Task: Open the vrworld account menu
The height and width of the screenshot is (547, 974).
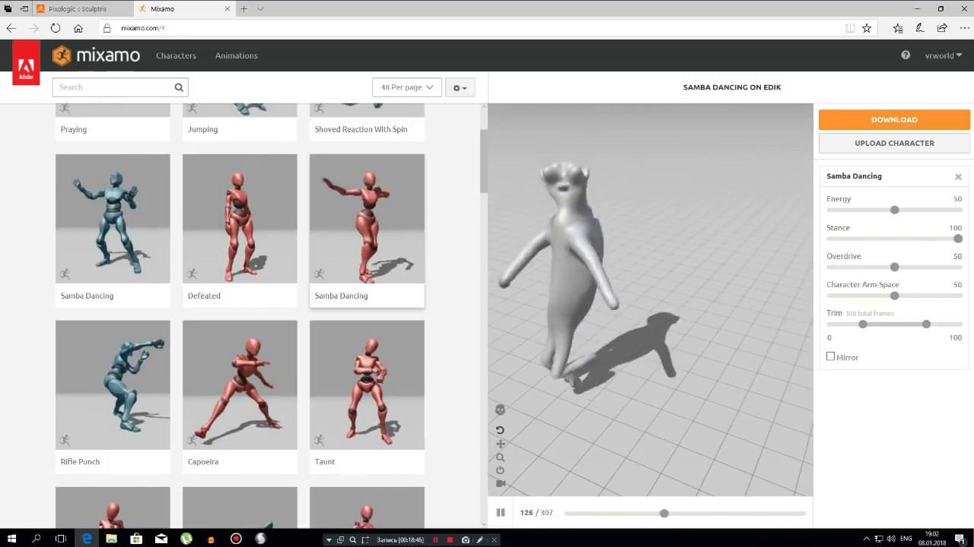Action: point(943,55)
